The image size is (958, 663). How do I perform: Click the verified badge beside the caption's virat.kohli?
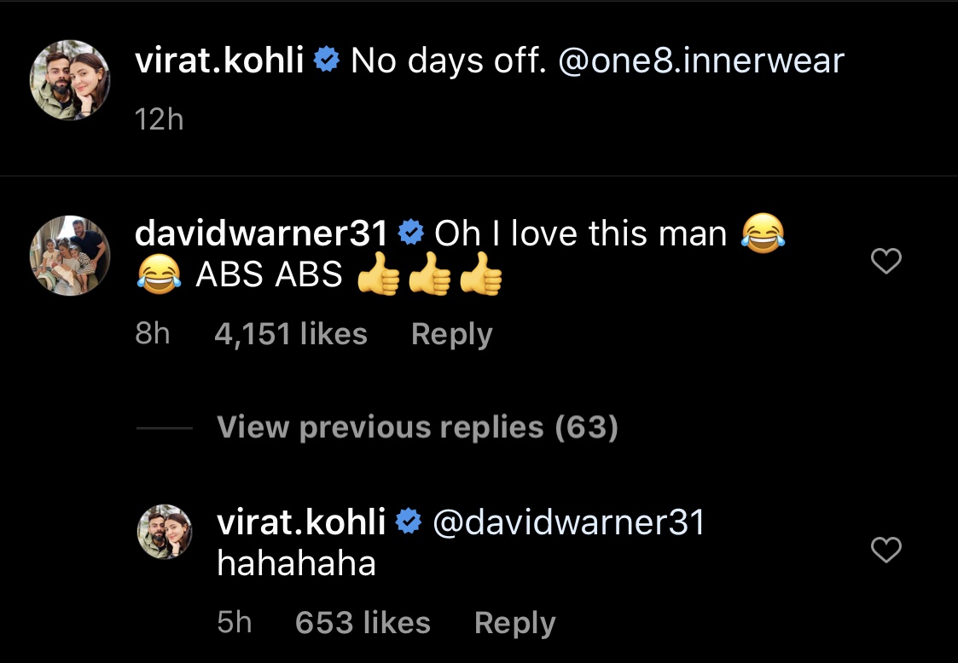point(328,61)
